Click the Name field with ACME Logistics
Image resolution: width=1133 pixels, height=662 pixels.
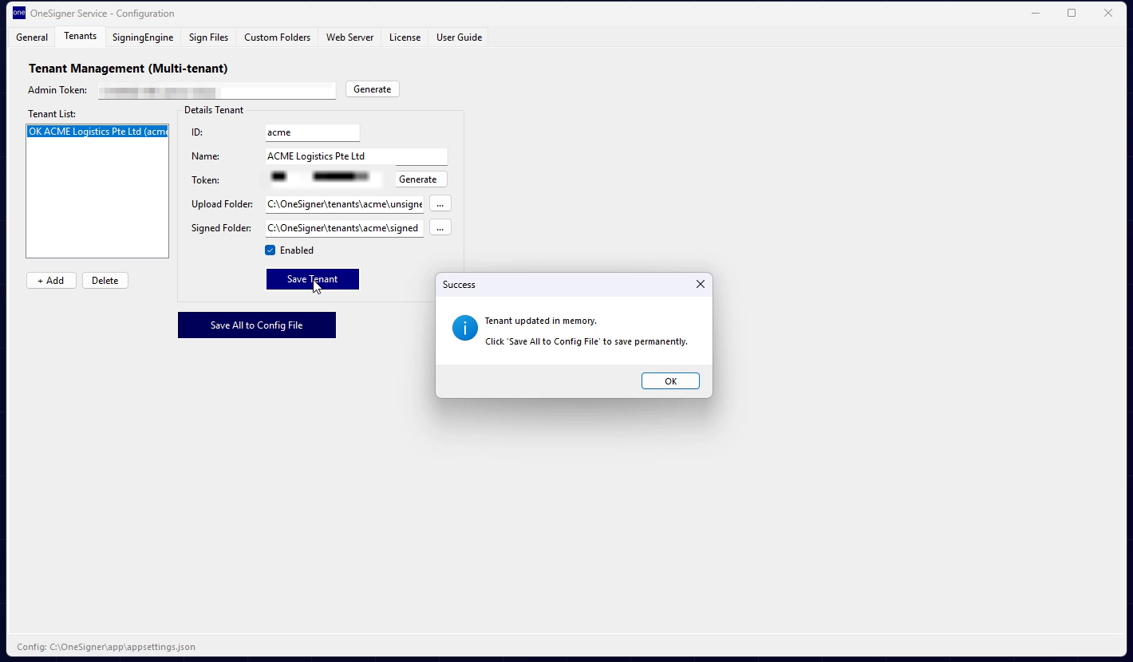point(357,156)
